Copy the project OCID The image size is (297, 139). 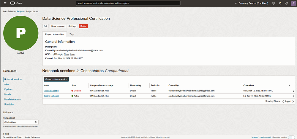point(72,54)
